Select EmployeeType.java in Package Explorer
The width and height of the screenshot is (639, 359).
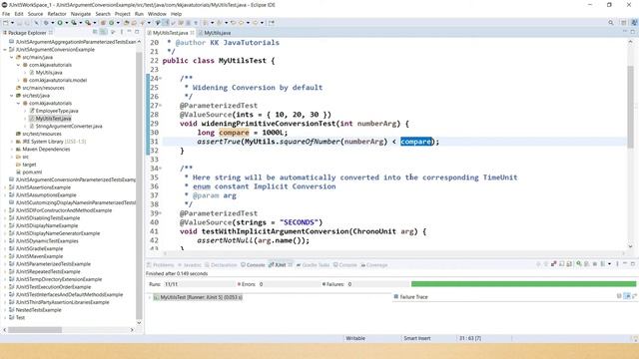[57, 111]
